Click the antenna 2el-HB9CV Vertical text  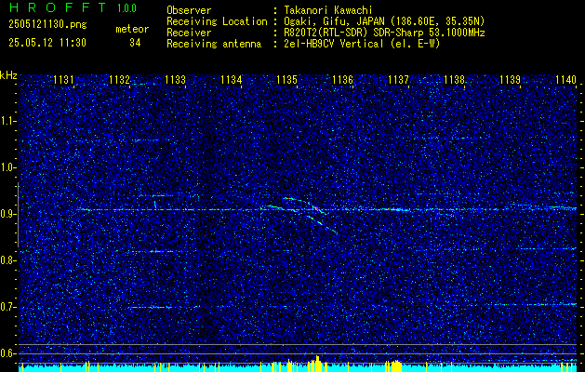pyautogui.click(x=362, y=44)
